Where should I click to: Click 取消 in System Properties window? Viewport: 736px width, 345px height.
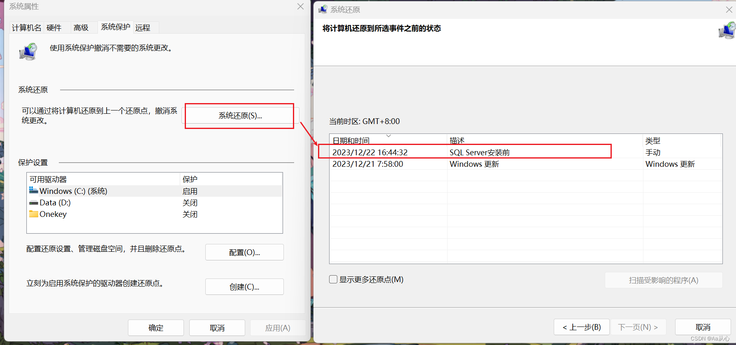pos(217,328)
